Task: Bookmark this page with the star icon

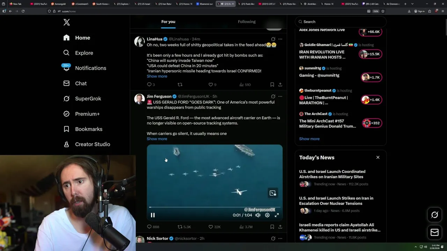Action: (383, 11)
